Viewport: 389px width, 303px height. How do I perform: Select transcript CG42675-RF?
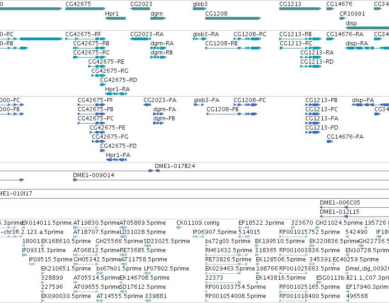pos(85,39)
